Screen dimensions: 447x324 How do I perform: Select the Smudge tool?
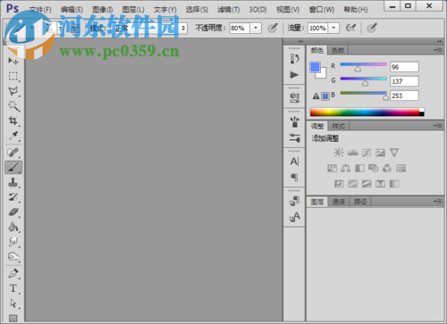click(x=13, y=242)
